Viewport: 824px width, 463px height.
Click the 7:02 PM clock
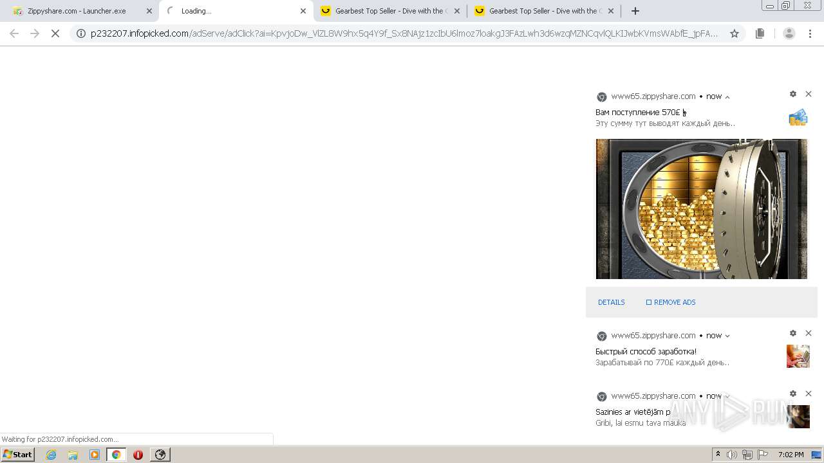coord(791,455)
